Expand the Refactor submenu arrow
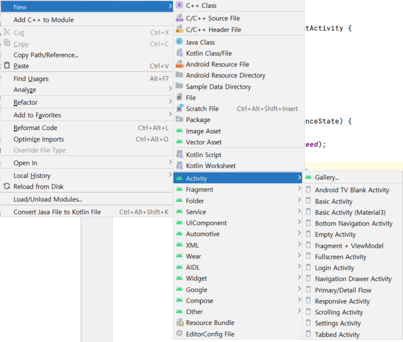Viewport: 403px width, 342px height. pyautogui.click(x=170, y=101)
